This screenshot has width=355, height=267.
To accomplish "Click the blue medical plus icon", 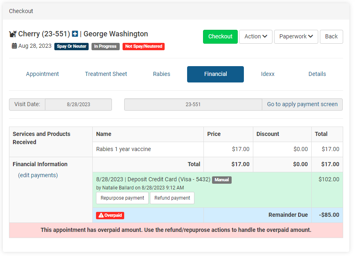I will tap(75, 34).
